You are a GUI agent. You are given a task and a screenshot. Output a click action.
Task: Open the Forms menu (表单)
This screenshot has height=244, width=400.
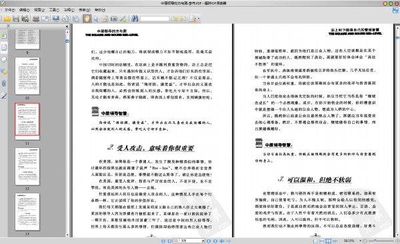[85, 10]
